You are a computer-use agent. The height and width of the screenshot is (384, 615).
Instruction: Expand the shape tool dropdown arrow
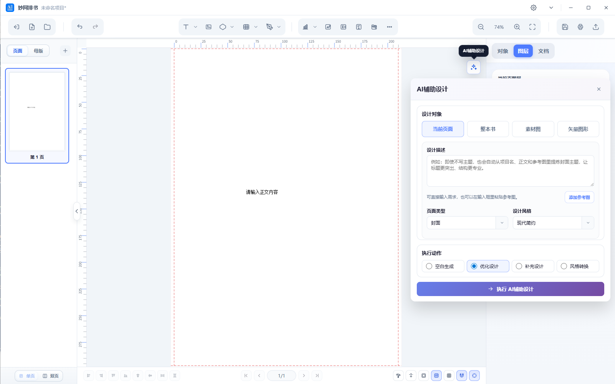click(232, 27)
